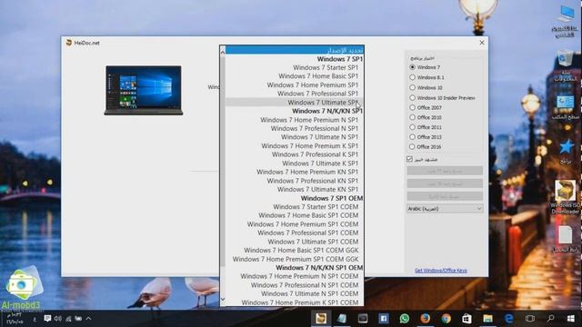Open taskbar search magnifier
Screen dimensions: 582x327
point(550,319)
